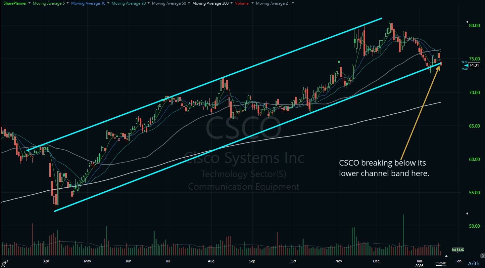The width and height of the screenshot is (485, 268).
Task: Click the 01:05:04 candle countdown timer
Action: point(440,263)
